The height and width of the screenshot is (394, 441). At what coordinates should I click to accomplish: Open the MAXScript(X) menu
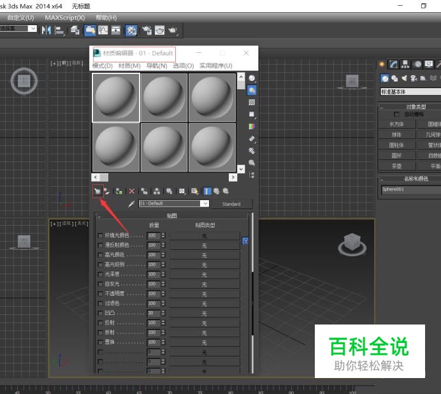(64, 17)
